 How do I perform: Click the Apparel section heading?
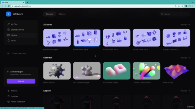tap(47, 91)
